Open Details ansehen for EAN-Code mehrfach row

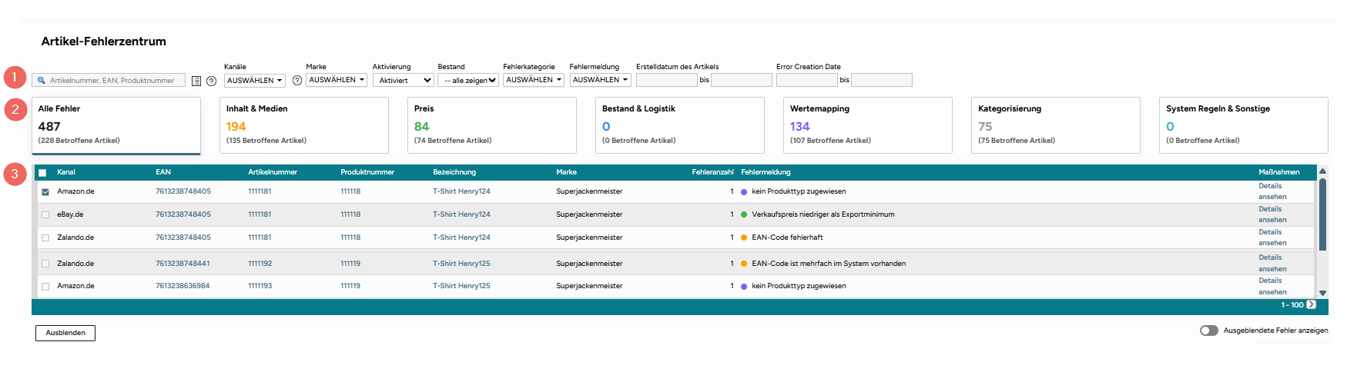coord(1272,263)
